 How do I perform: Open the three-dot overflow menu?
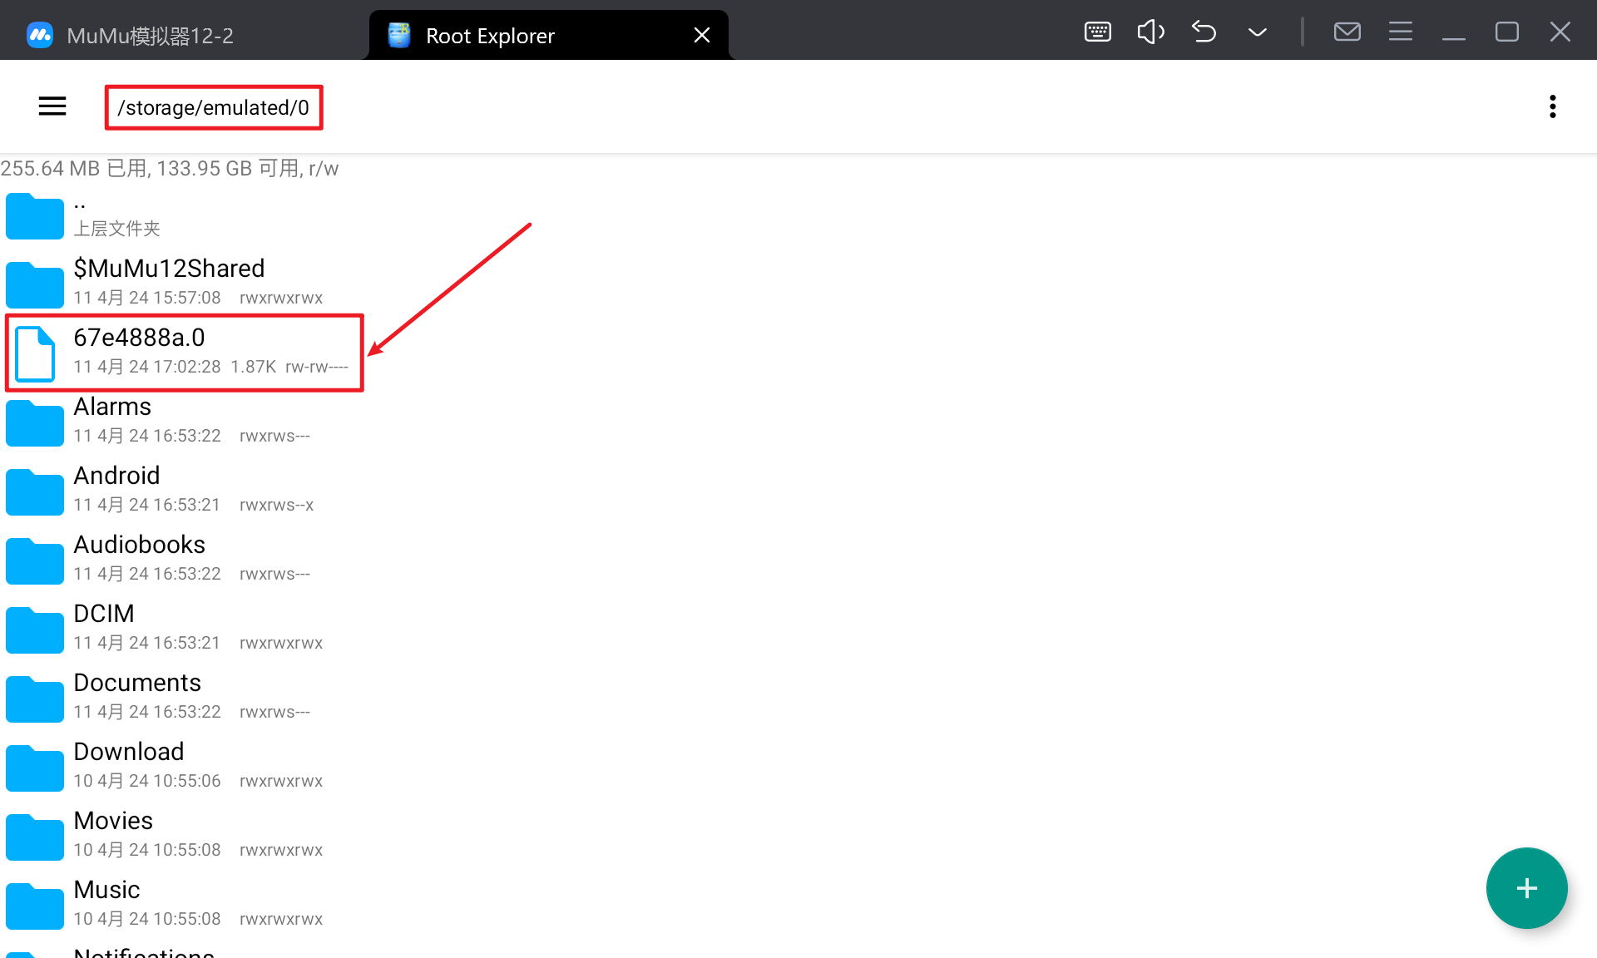click(x=1552, y=106)
